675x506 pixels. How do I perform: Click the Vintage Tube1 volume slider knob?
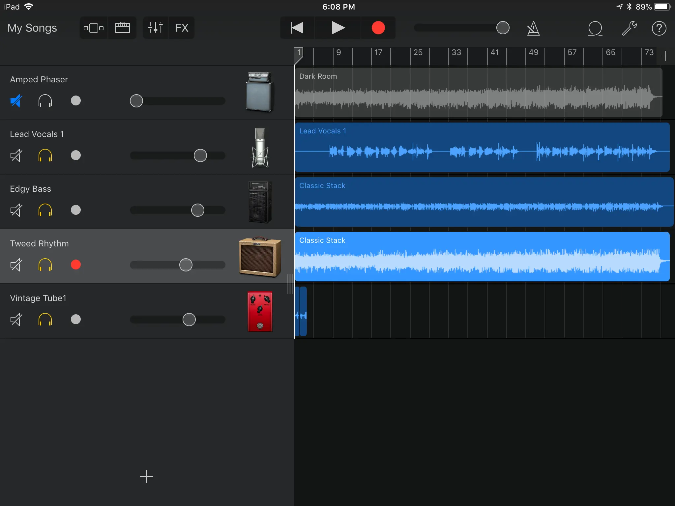click(x=189, y=320)
